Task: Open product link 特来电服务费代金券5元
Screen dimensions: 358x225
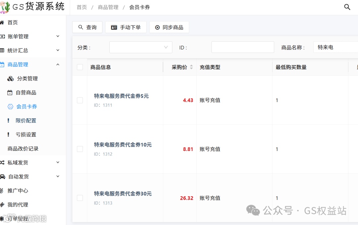Action: pyautogui.click(x=121, y=96)
